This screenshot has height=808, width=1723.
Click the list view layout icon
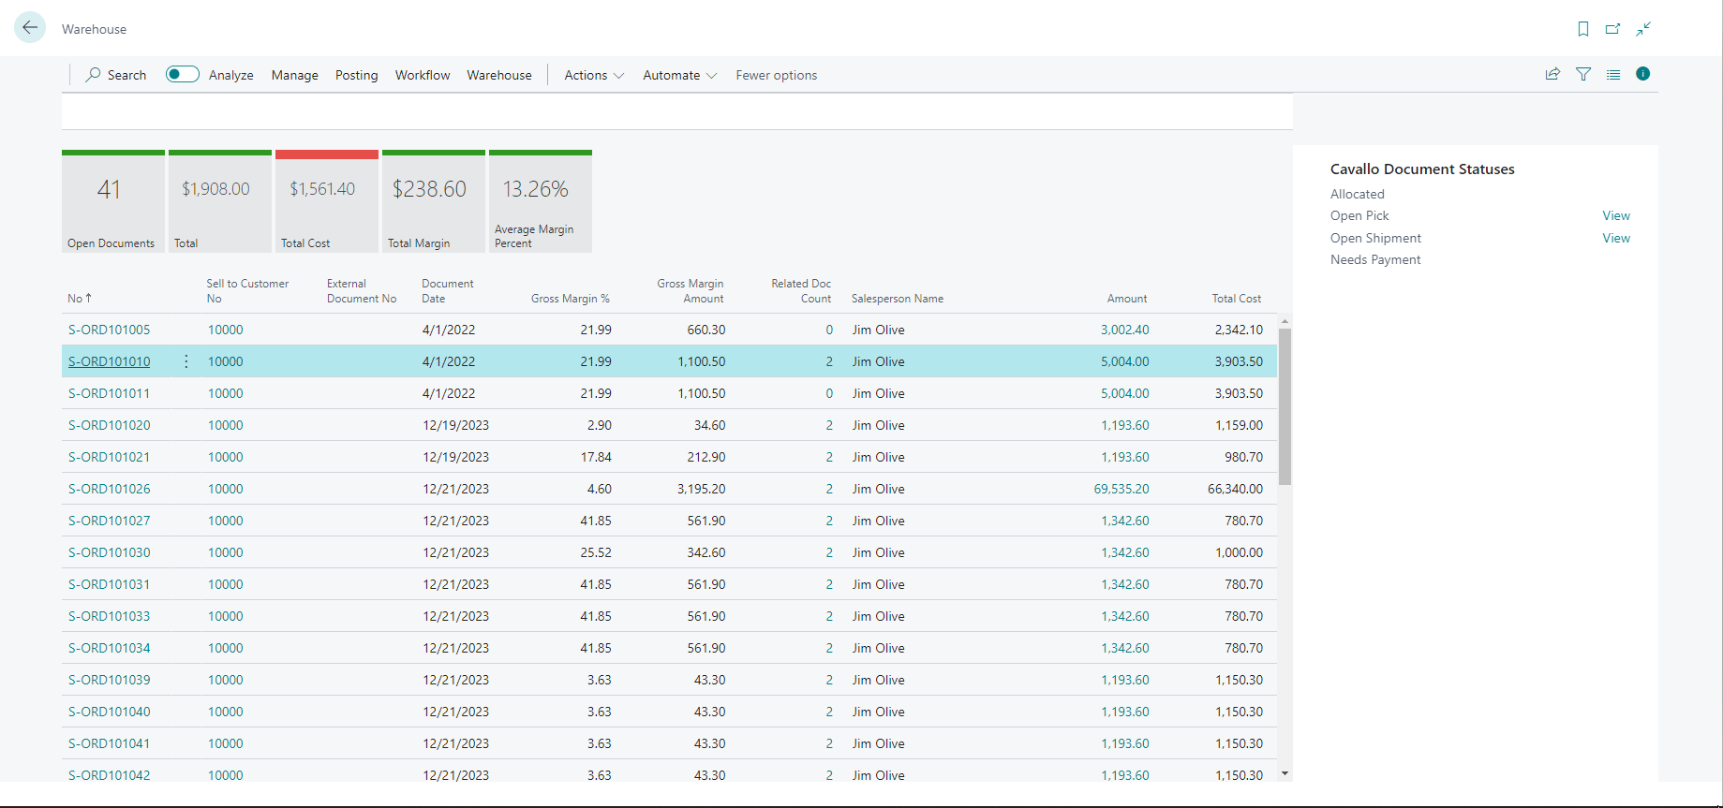pos(1613,74)
